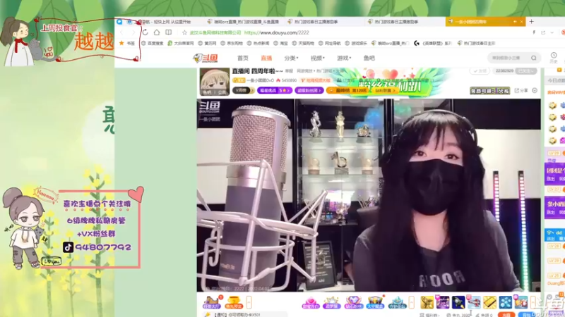This screenshot has width=565, height=317.
Task: Open the 京东购物 bookmark
Action: pyautogui.click(x=232, y=43)
